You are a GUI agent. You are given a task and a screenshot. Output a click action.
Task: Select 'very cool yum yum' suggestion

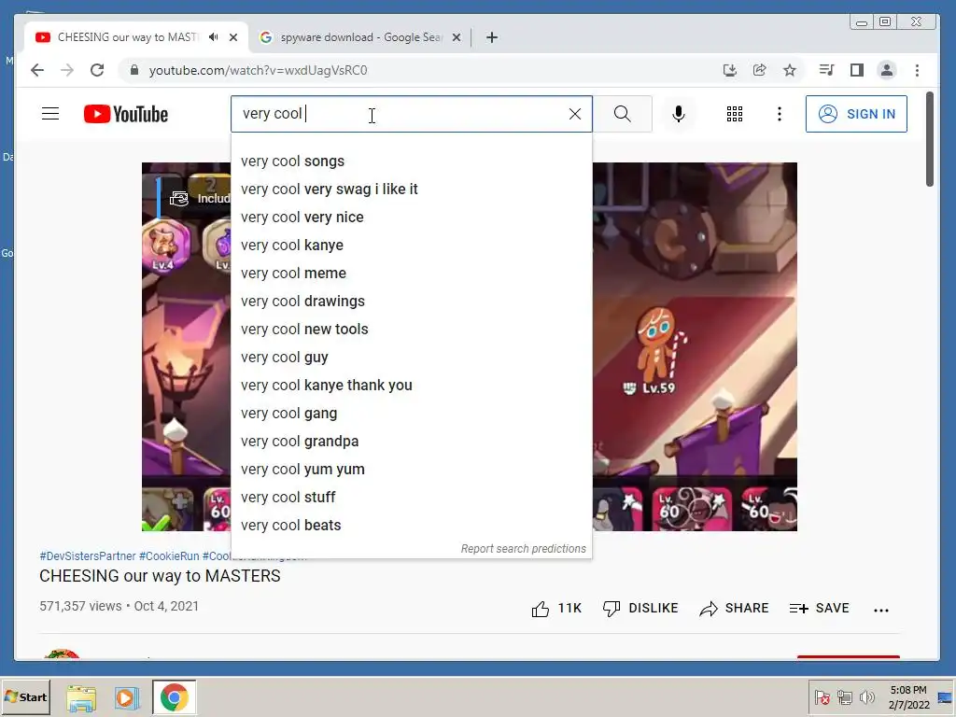coord(412,470)
